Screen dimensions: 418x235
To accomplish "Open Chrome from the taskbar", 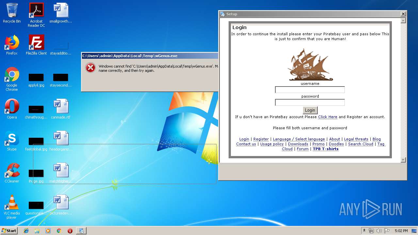I will coord(59,231).
